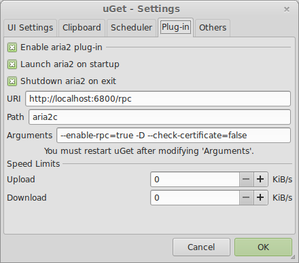Screen dimensions: 299x263
Task: Toggle Shutdown aria2 on exit checkbox
Action: (x=12, y=81)
